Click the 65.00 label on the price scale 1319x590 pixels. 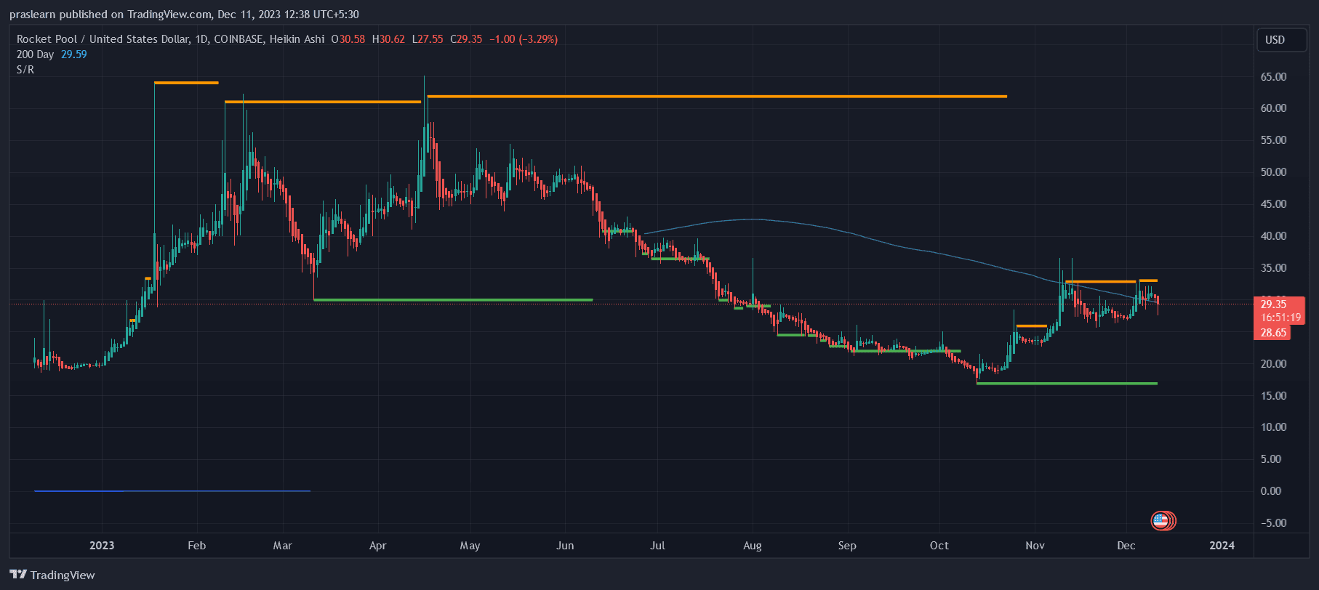(1273, 77)
